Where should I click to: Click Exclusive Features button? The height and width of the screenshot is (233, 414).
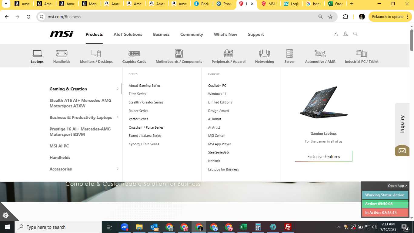pyautogui.click(x=324, y=157)
